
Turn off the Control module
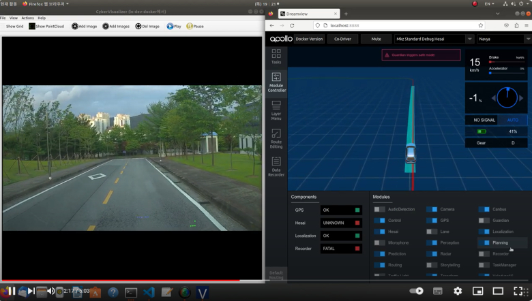379,221
